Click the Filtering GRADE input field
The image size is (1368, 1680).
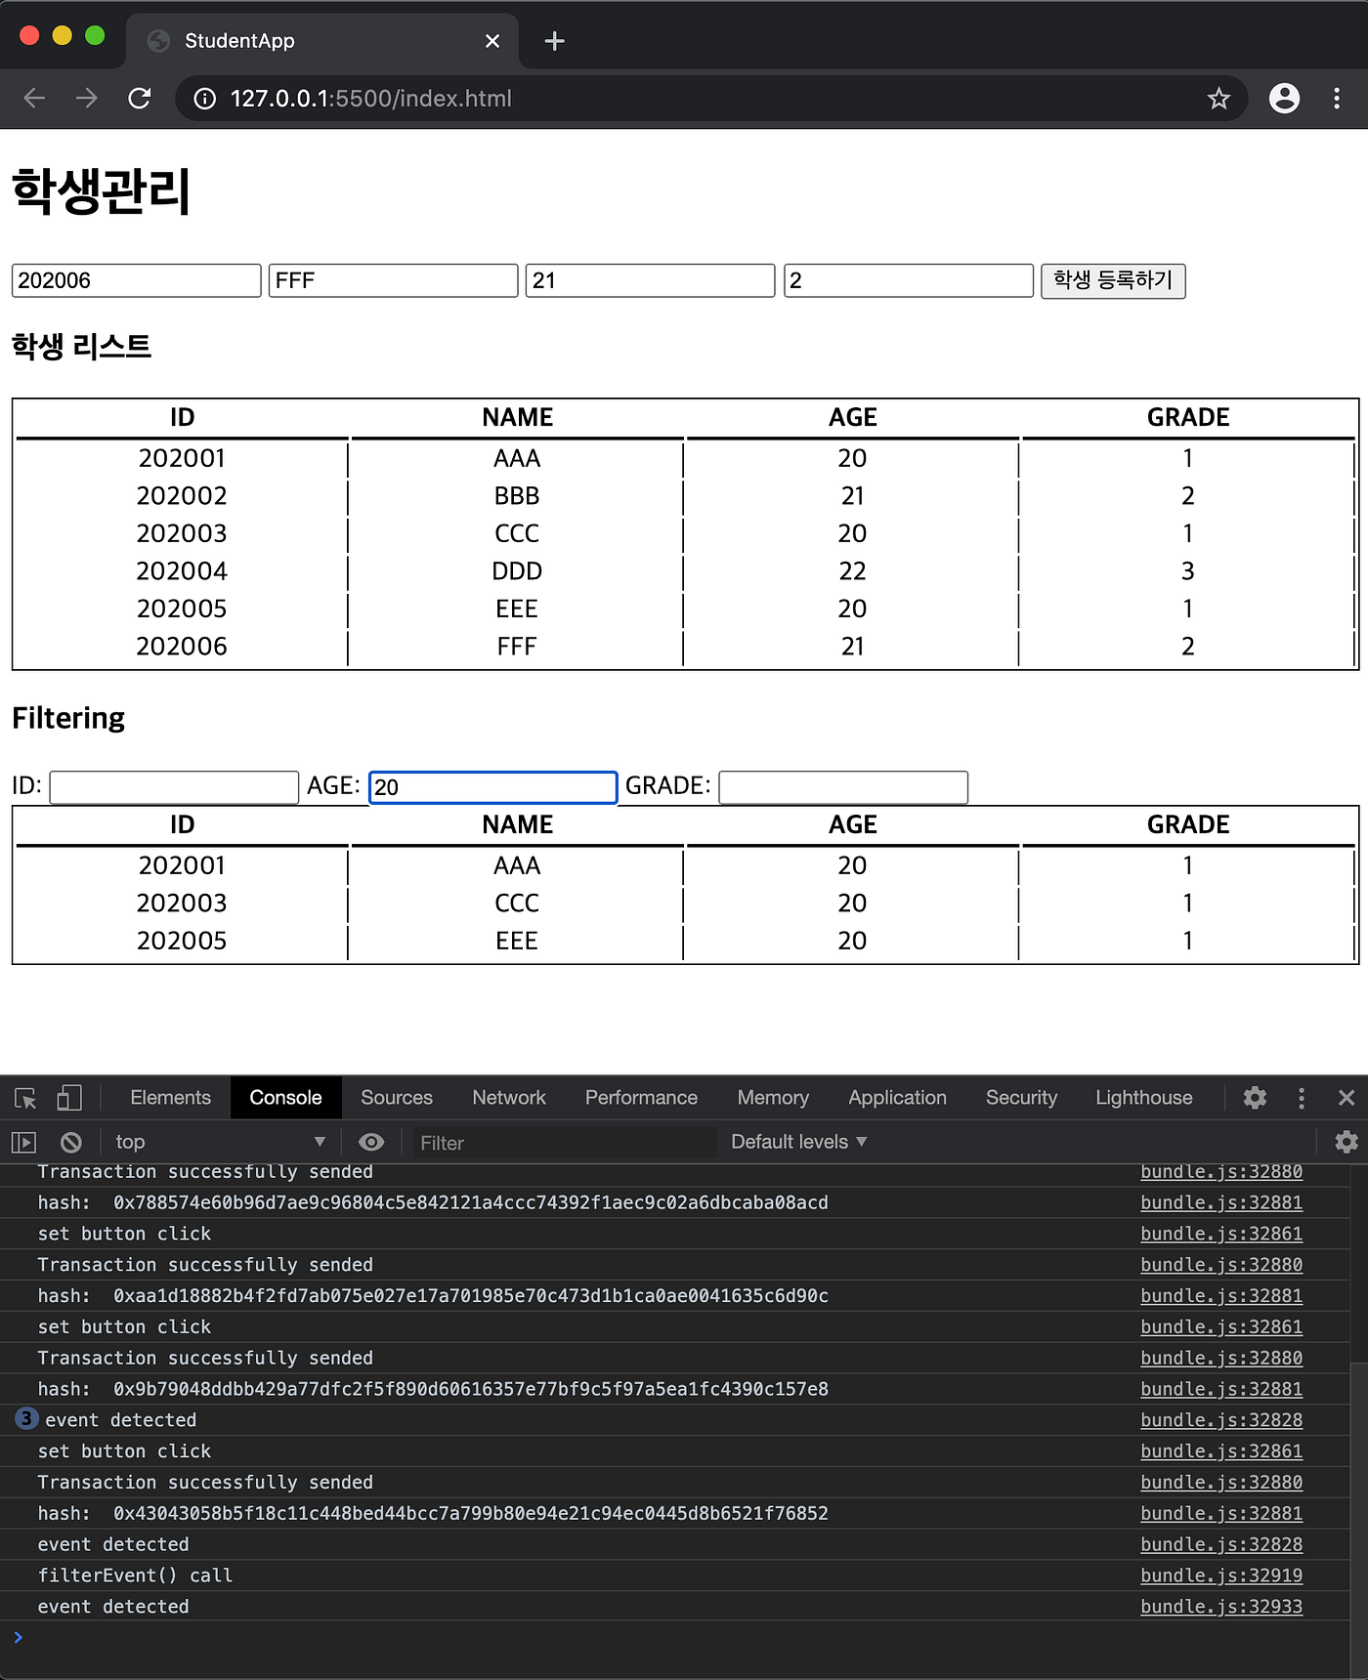pyautogui.click(x=843, y=787)
